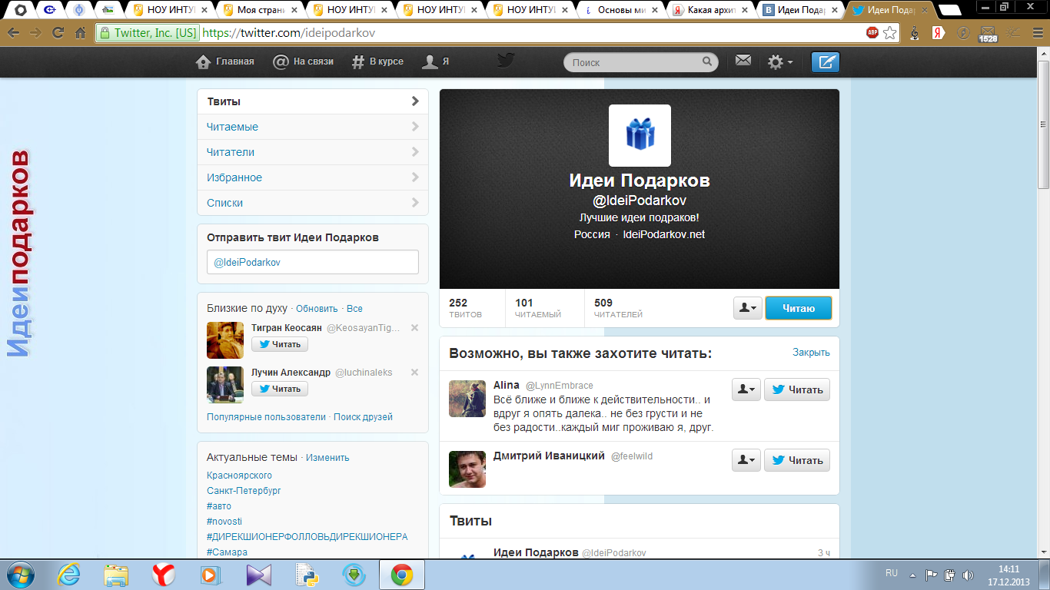Open the Поиск друзей link
The image size is (1050, 590).
pos(363,417)
